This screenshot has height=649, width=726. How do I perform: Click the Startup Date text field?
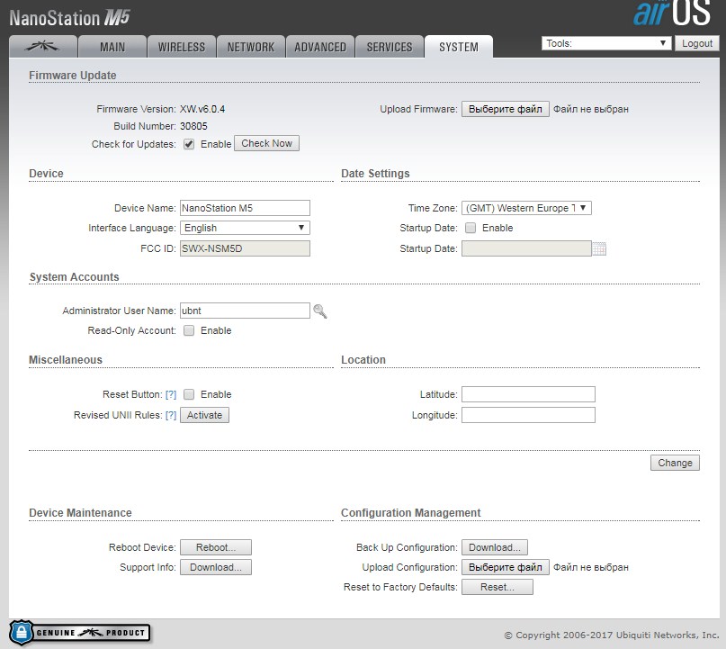pos(526,248)
